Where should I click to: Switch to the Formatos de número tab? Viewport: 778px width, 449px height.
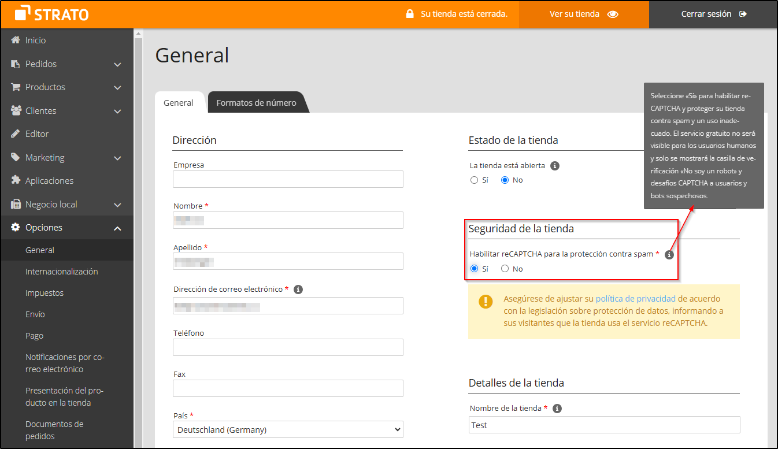coord(257,102)
